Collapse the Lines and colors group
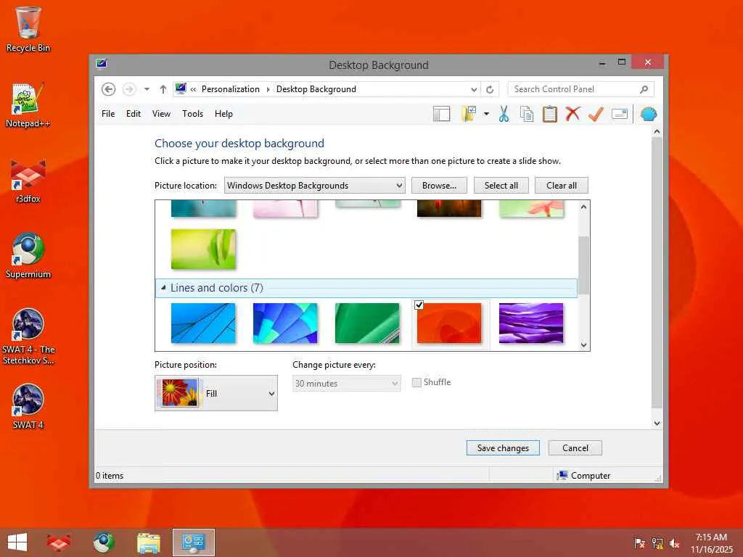743x557 pixels. coord(163,287)
